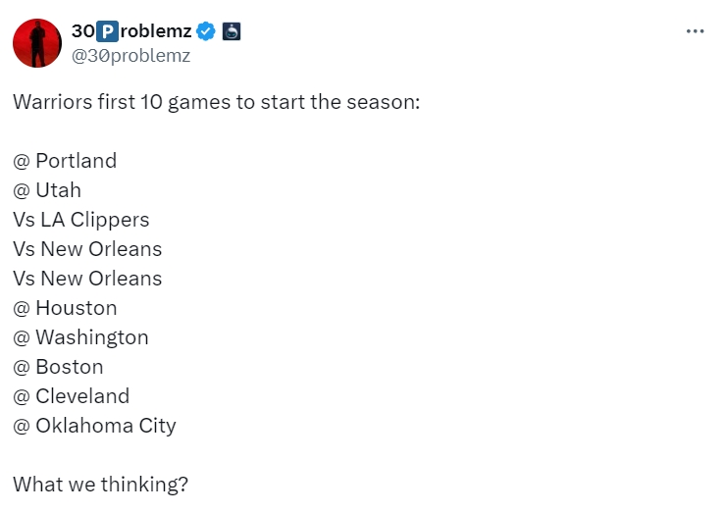Visit the @30problemz handle link

pyautogui.click(x=130, y=56)
